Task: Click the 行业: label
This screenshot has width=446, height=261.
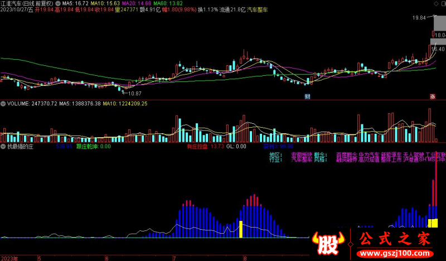Action: click(275, 159)
